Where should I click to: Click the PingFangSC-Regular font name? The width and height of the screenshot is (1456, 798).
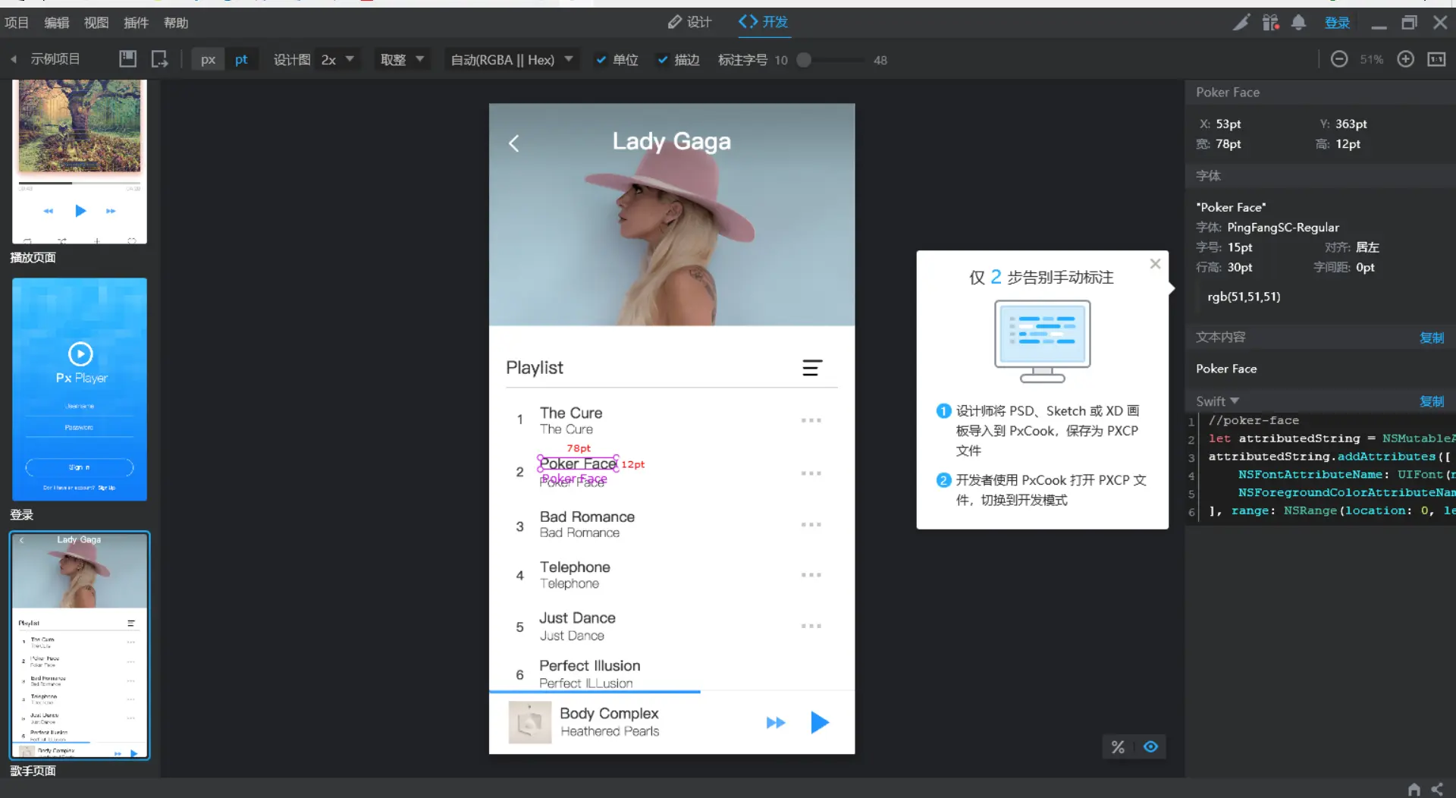pyautogui.click(x=1283, y=228)
